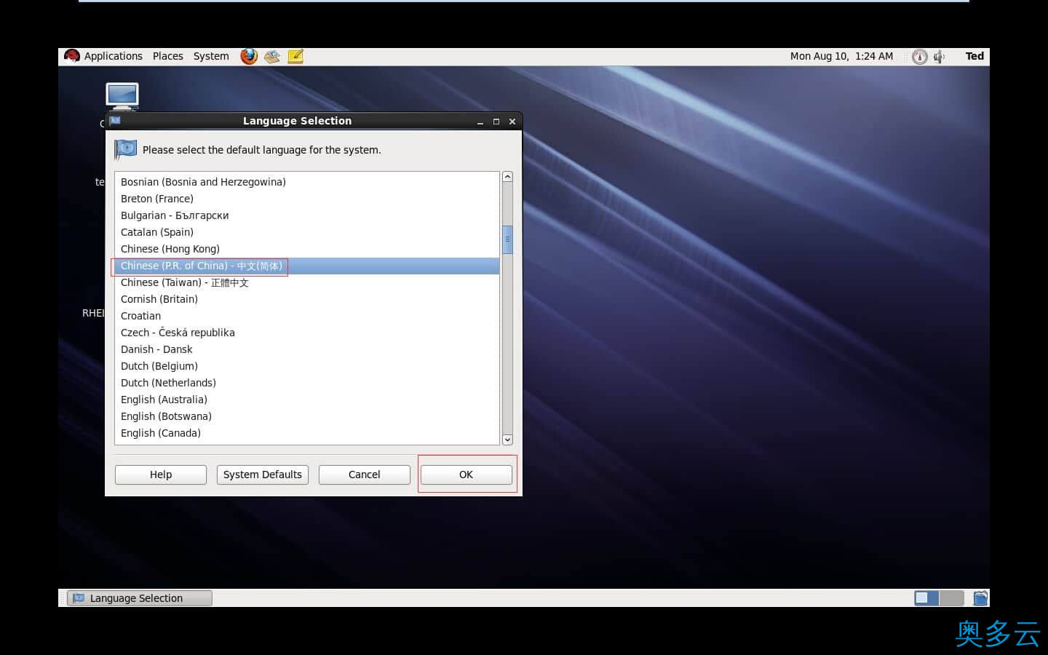Click the Red Hat logo icon

(x=71, y=56)
